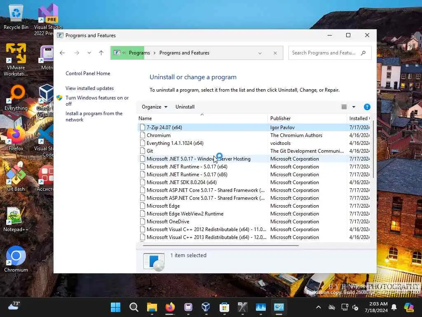Select the Notepad++ desktop shortcut

16,220
